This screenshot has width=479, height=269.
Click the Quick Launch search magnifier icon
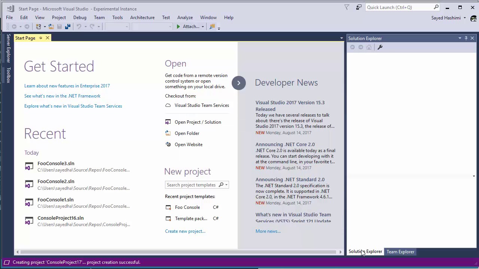point(436,7)
